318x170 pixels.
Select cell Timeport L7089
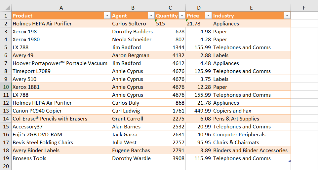pyautogui.click(x=61, y=71)
